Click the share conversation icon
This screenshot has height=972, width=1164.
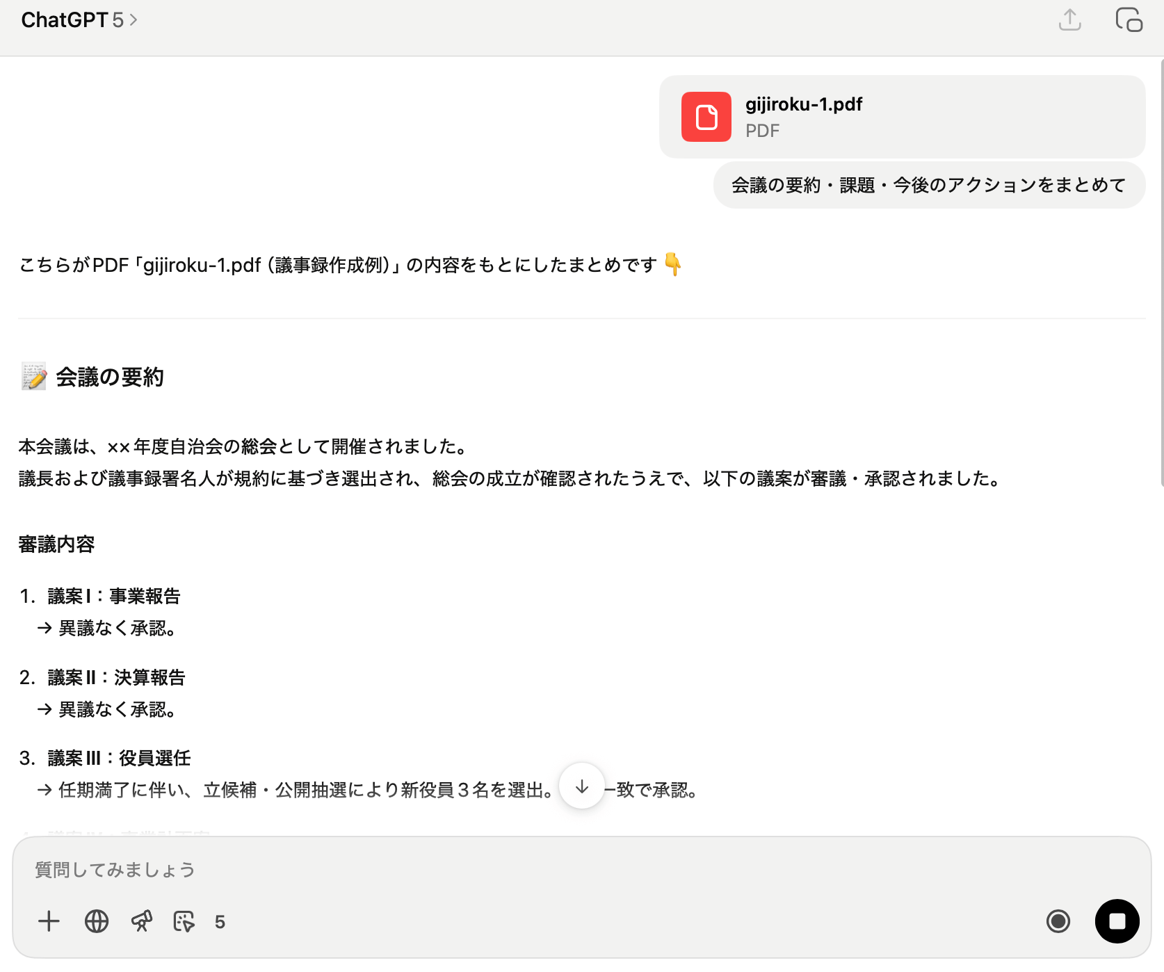(x=1069, y=20)
